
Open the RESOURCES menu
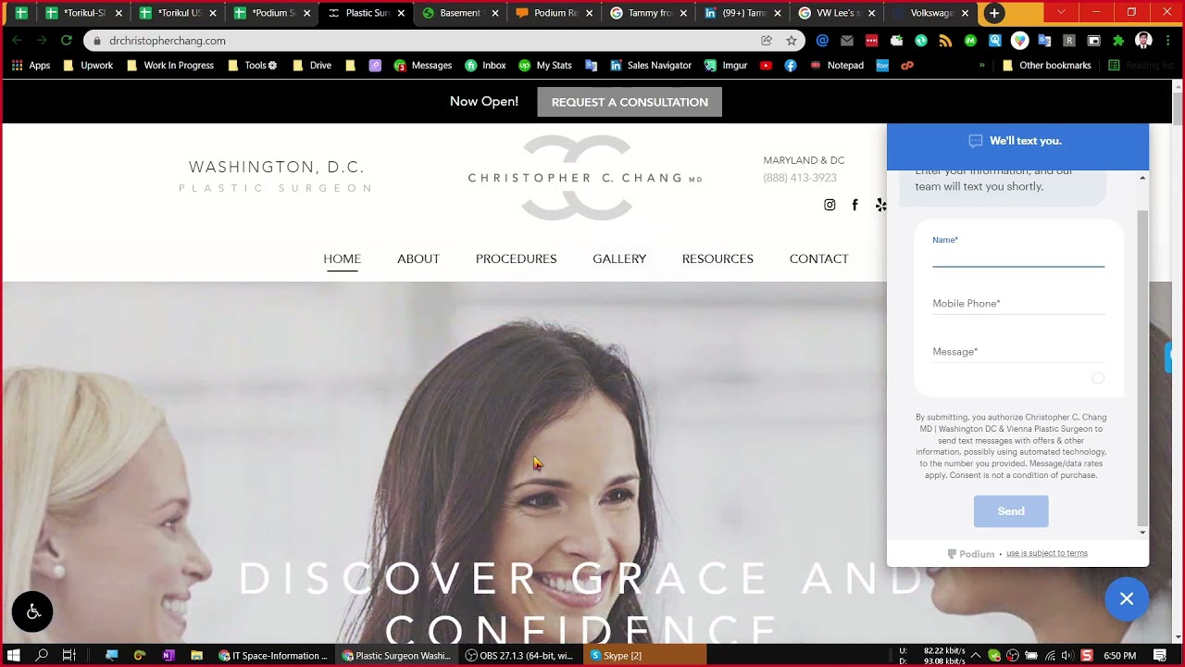tap(717, 259)
